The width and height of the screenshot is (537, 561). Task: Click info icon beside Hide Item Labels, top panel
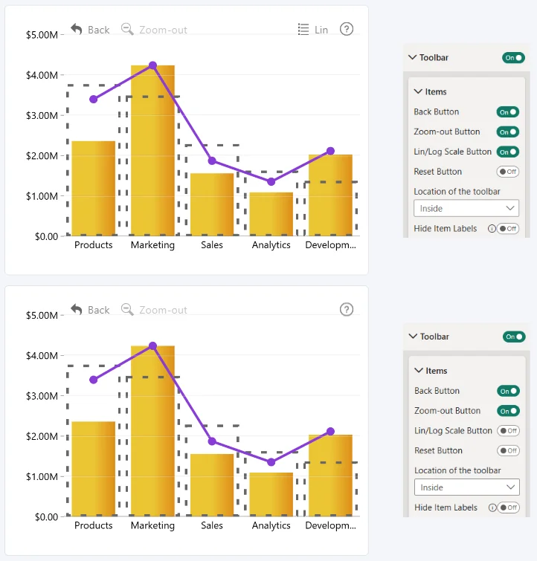point(492,229)
